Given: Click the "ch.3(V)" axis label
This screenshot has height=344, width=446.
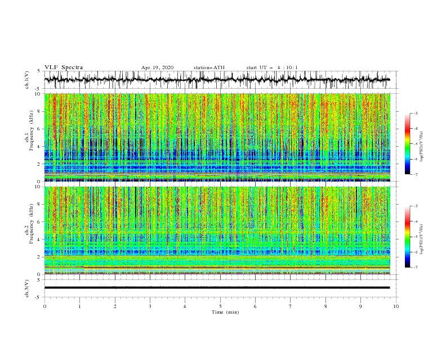Looking at the screenshot, I should click(27, 288).
